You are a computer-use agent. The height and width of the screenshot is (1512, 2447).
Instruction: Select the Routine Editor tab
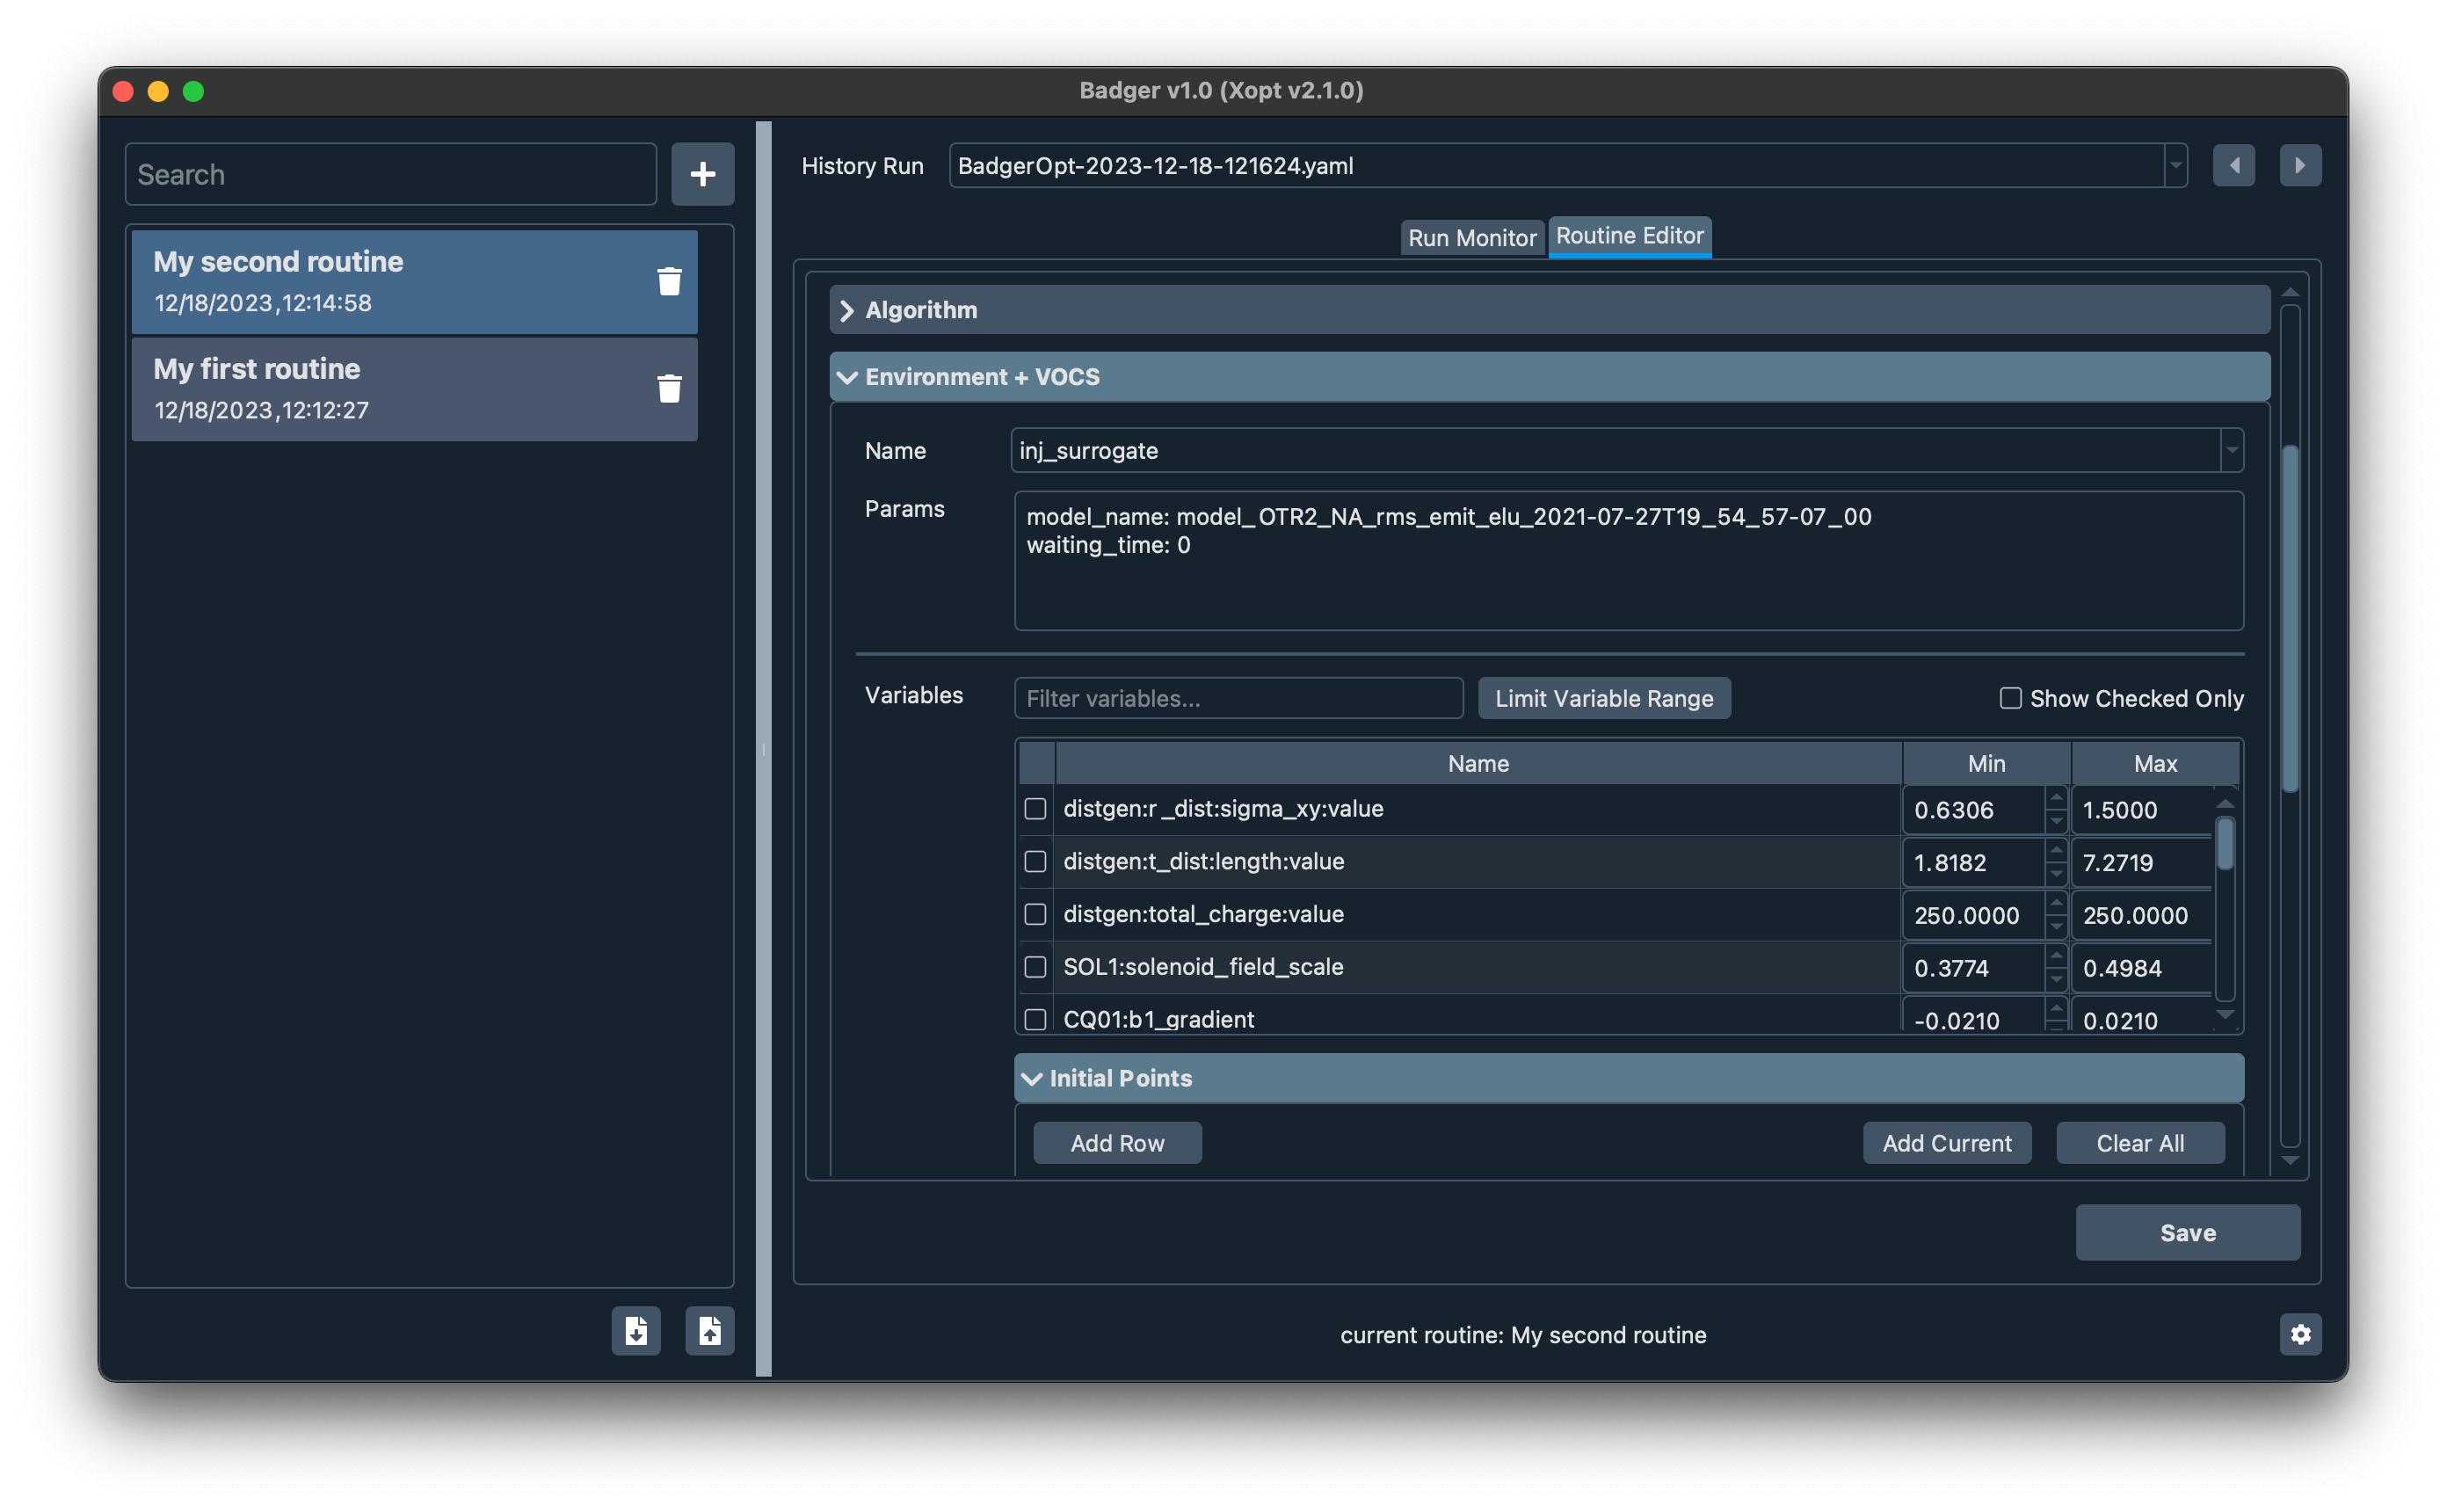click(1629, 232)
